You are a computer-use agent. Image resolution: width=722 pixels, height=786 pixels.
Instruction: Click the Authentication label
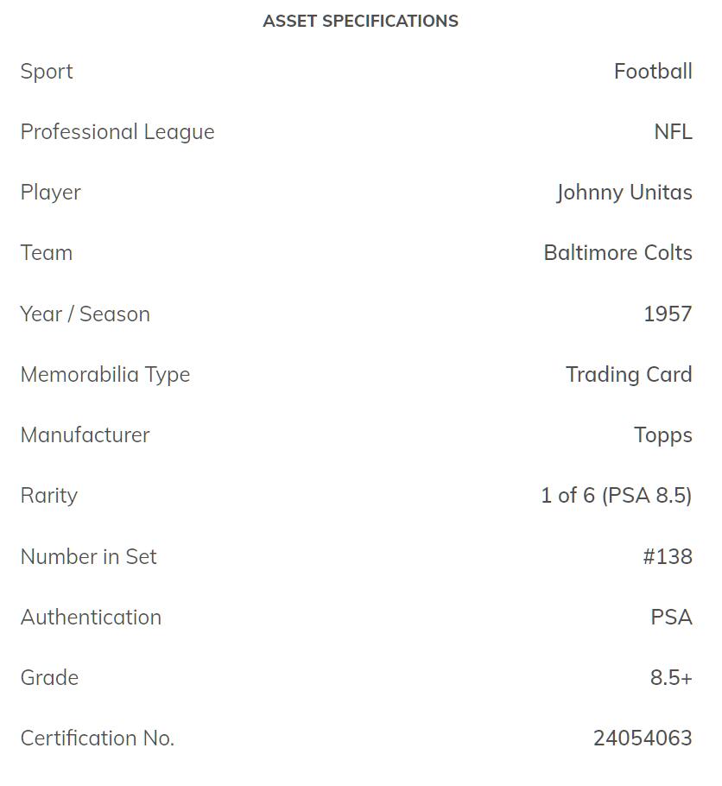click(x=91, y=618)
